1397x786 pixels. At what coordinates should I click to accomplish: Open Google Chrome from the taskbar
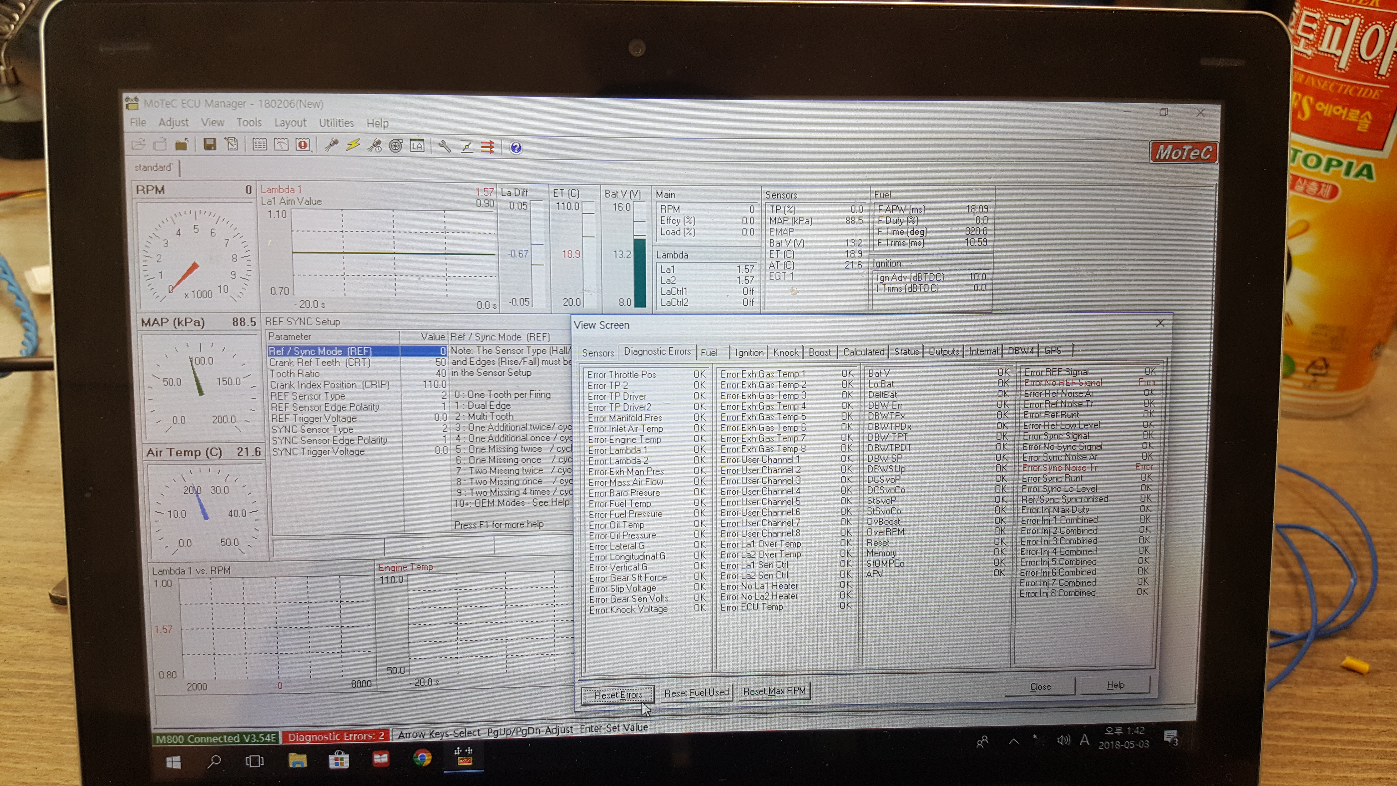[x=422, y=757]
